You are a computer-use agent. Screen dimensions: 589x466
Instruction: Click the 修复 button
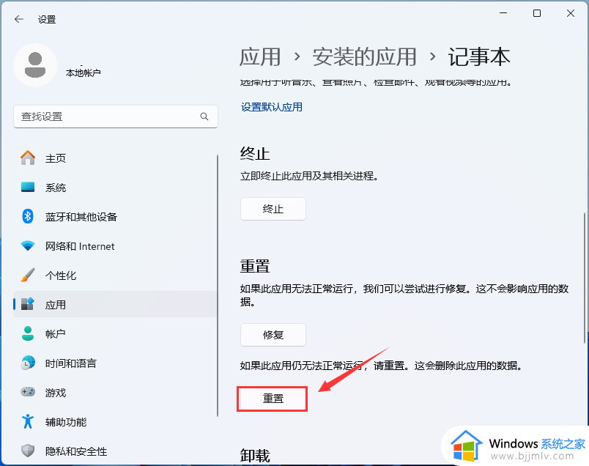coord(273,334)
